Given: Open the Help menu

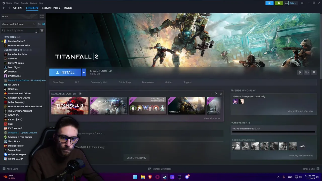Looking at the screenshot, I should click(x=41, y=3).
